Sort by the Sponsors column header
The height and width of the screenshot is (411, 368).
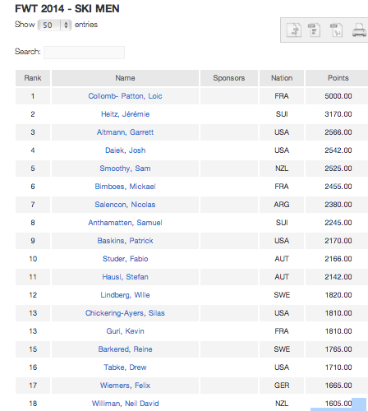229,78
